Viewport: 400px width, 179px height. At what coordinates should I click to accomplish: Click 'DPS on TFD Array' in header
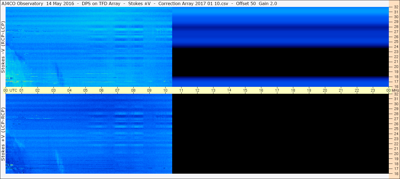pos(101,3)
